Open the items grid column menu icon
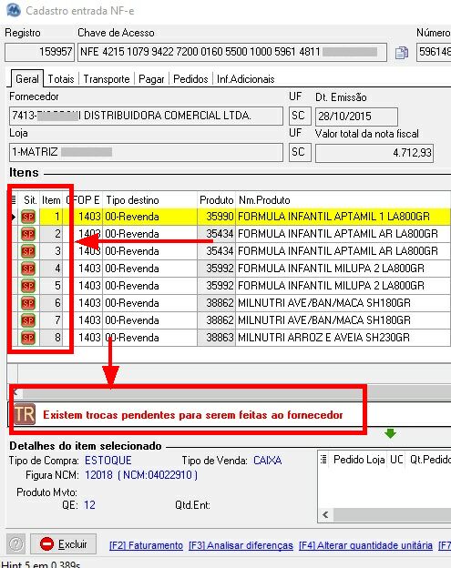 [14, 199]
